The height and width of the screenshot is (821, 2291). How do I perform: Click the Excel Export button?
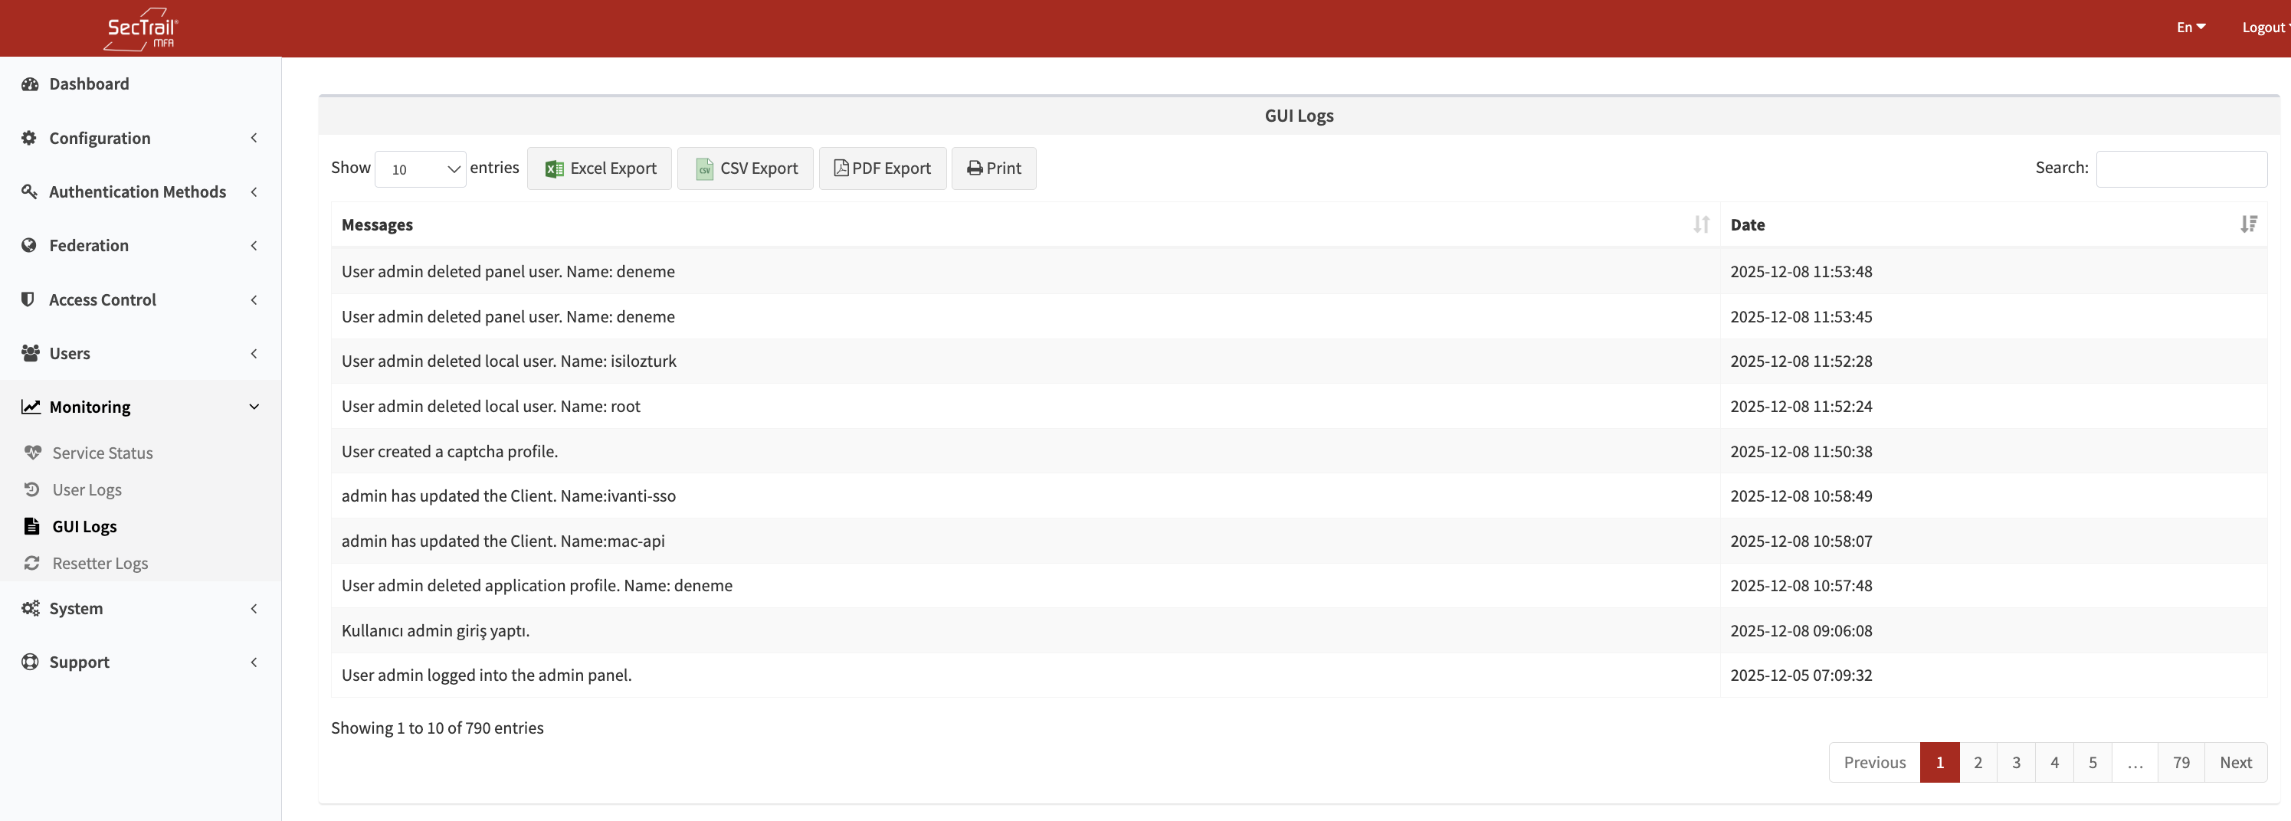tap(599, 168)
